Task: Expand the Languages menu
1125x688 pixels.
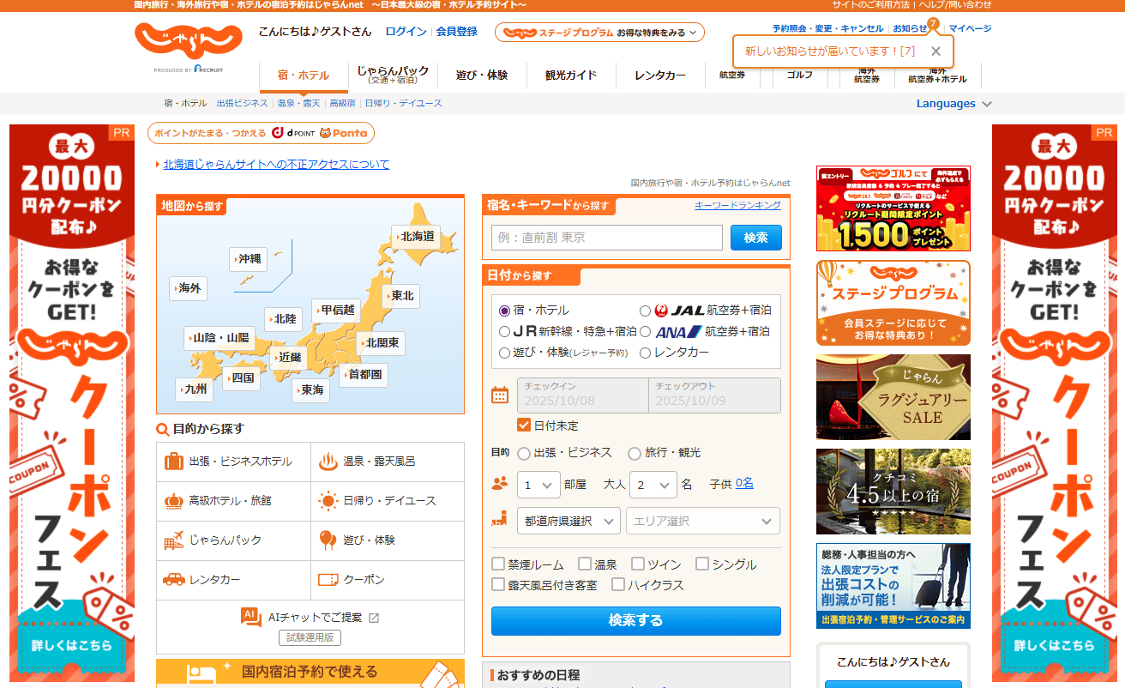Action: pyautogui.click(x=954, y=104)
